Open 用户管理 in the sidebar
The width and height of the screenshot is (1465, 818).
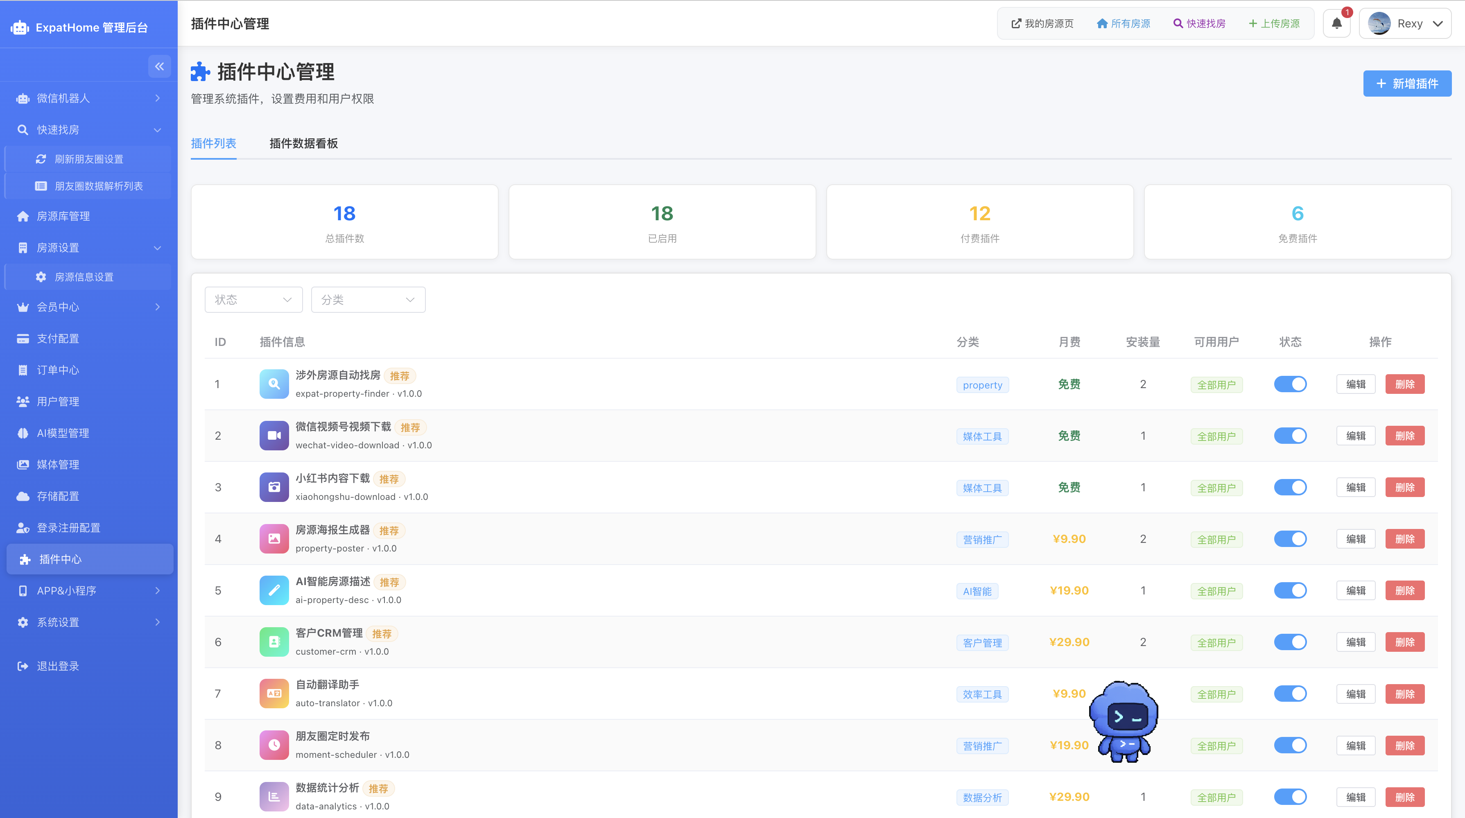click(89, 402)
